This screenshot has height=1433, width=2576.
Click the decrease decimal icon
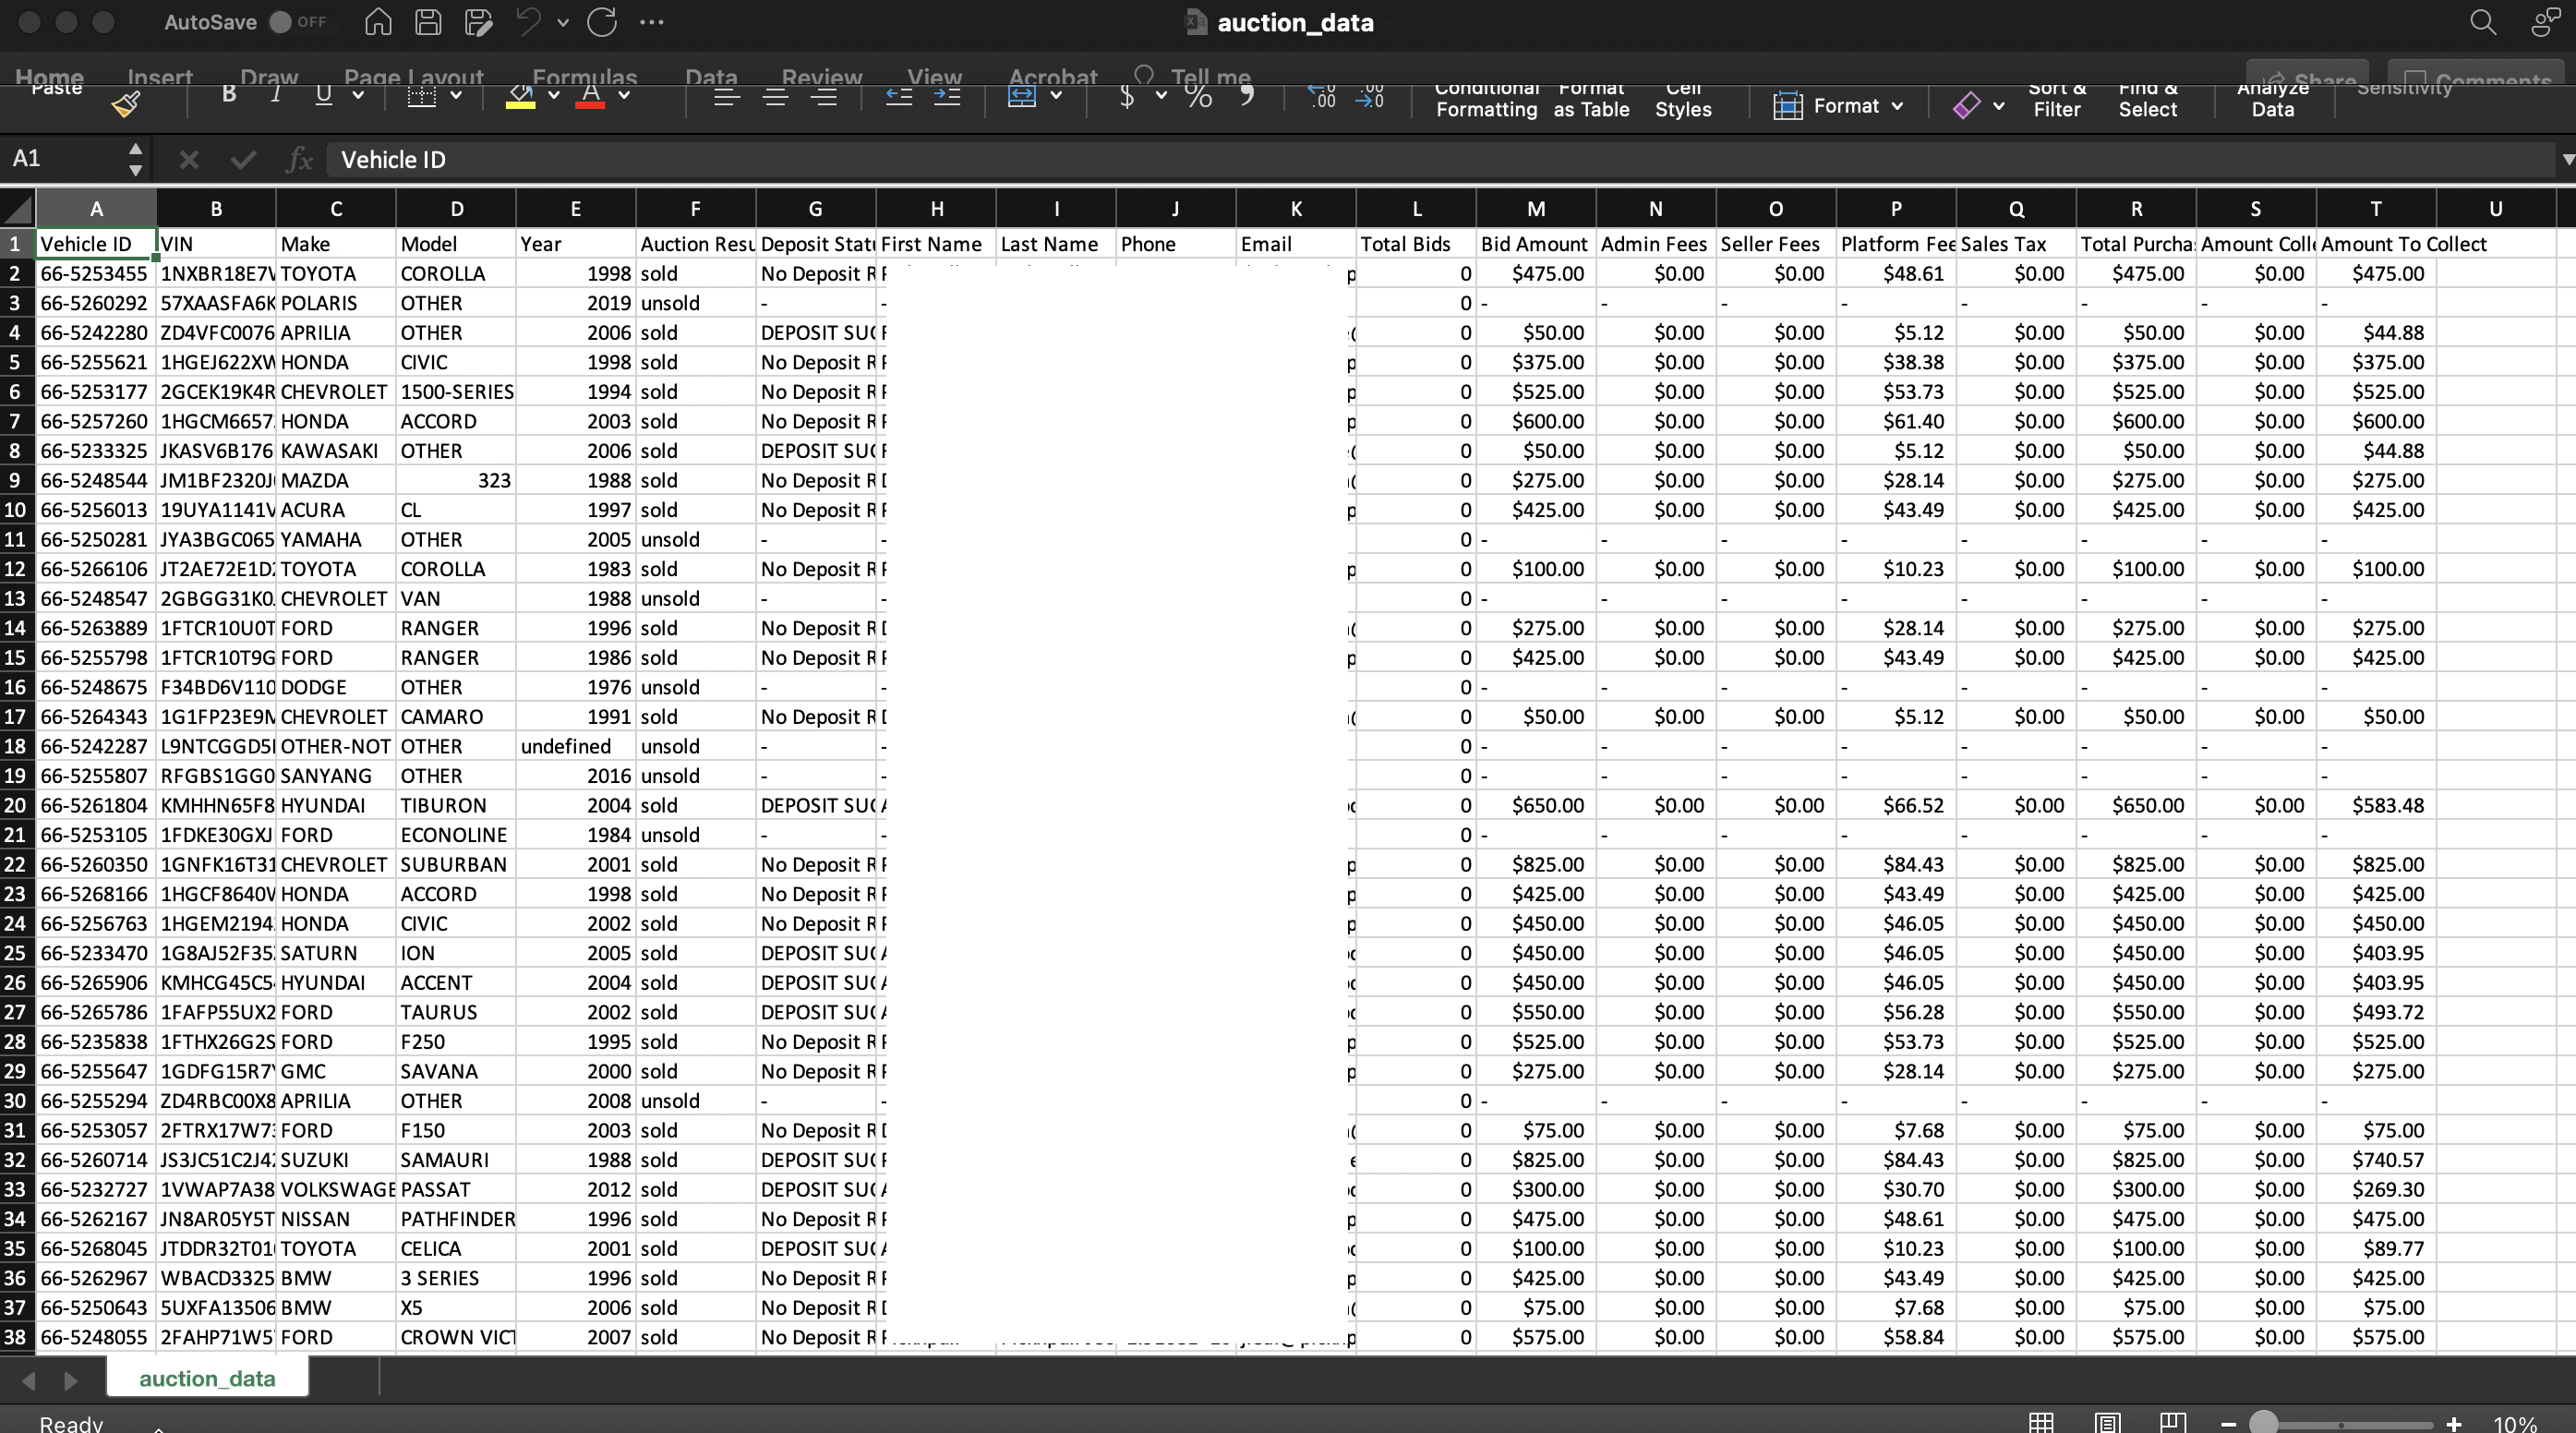tap(1370, 96)
